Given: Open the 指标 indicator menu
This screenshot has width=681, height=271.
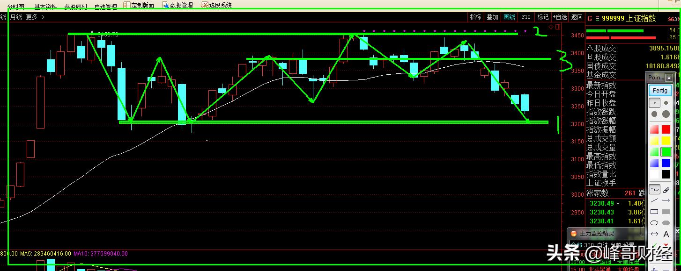Looking at the screenshot, I should pyautogui.click(x=475, y=17).
